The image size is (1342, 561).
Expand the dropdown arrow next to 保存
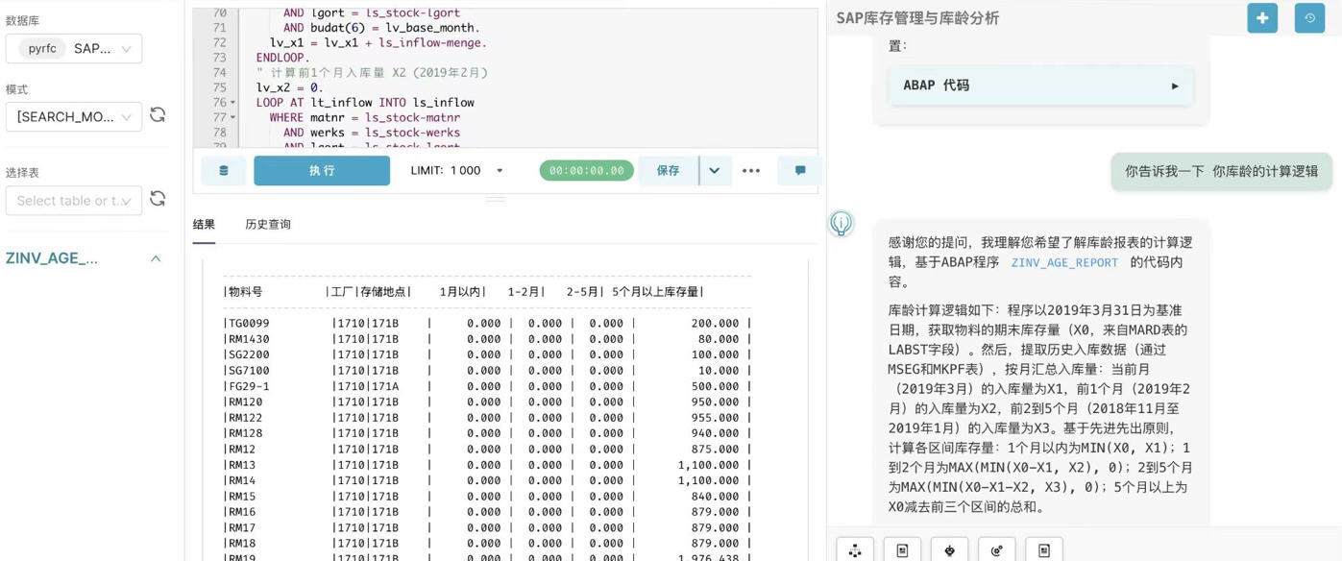coord(715,171)
